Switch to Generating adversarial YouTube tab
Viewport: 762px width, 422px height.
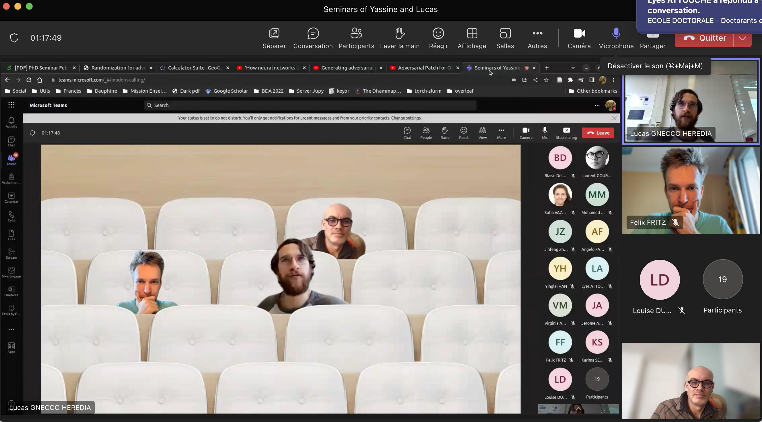(348, 68)
